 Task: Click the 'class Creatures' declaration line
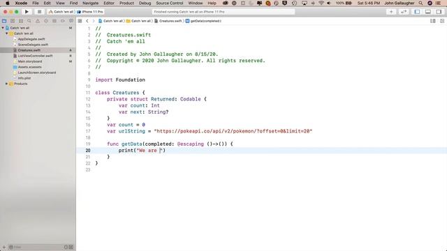[x=120, y=93]
